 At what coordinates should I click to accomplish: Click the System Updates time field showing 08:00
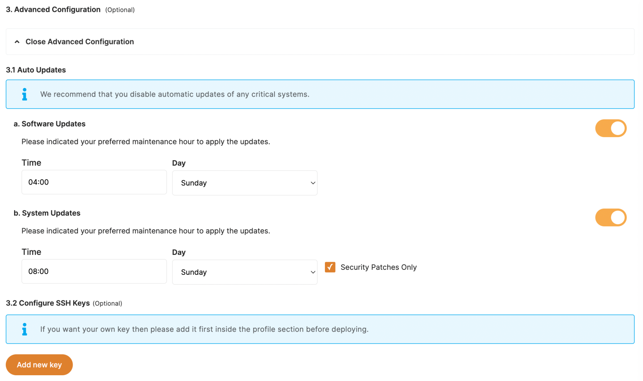[94, 271]
